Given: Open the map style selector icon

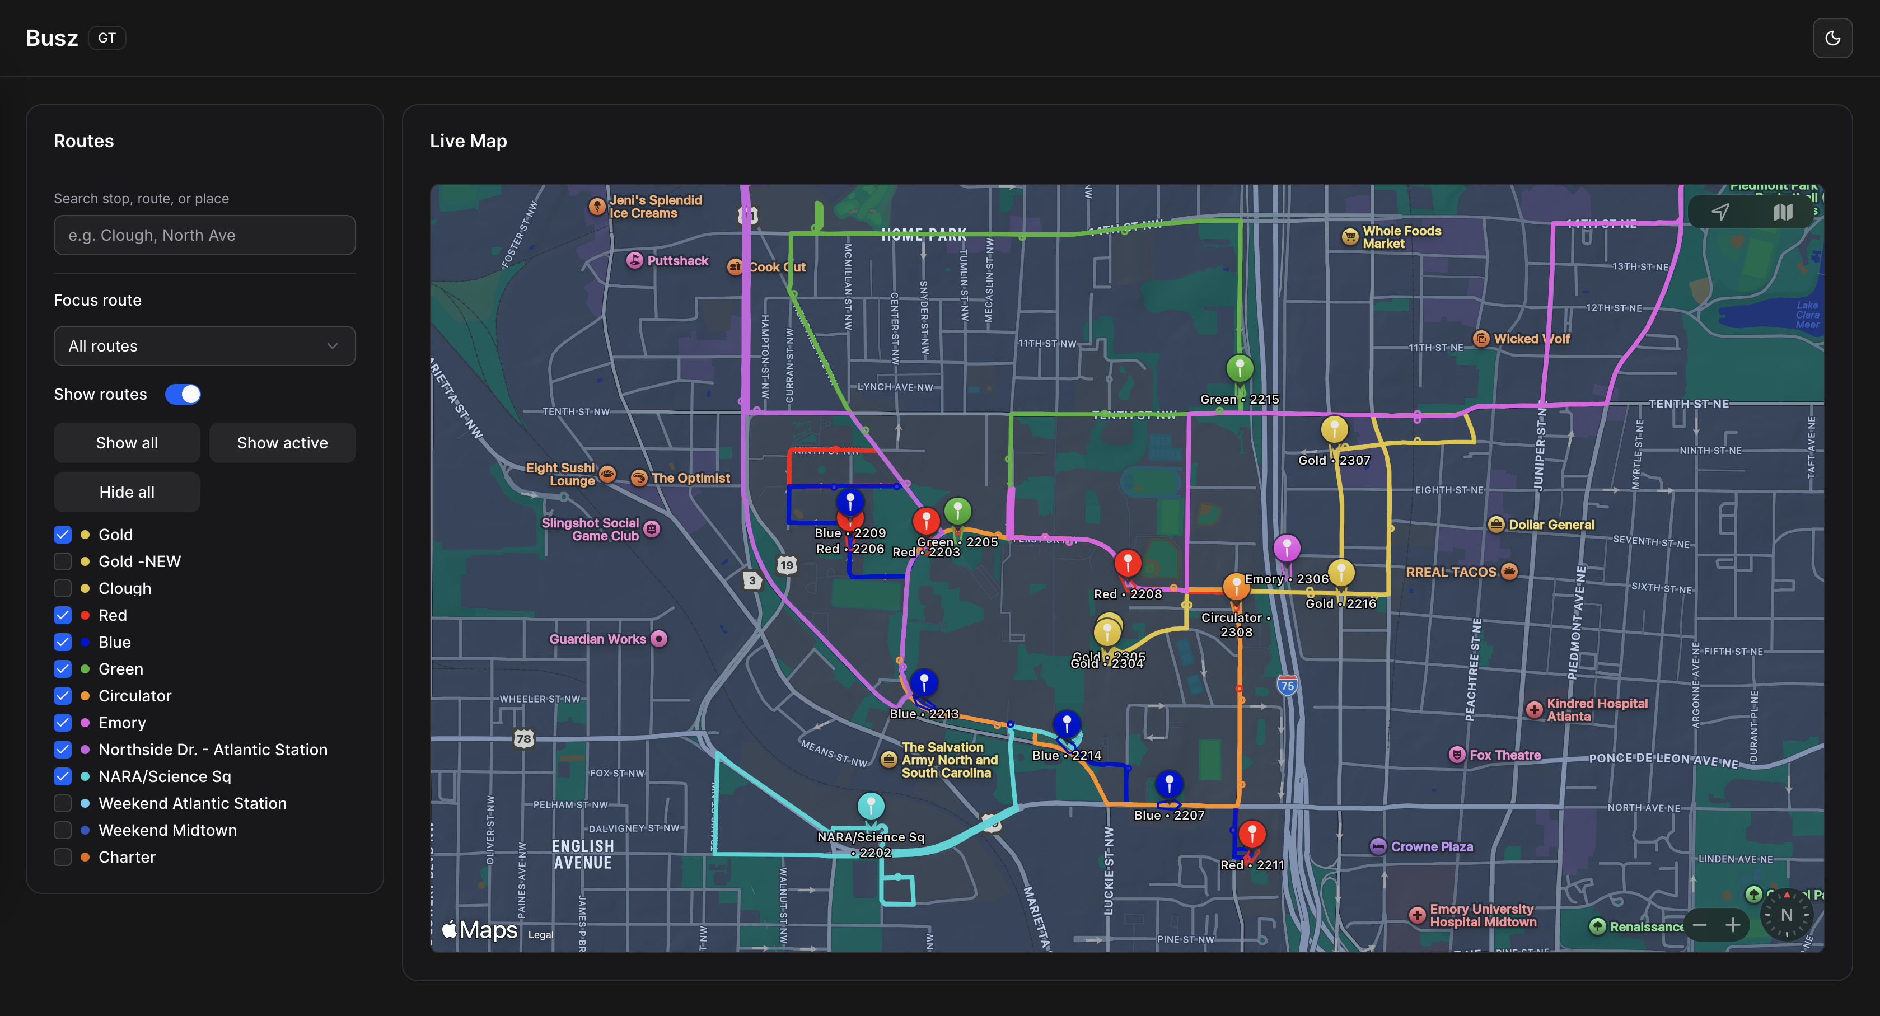Looking at the screenshot, I should point(1783,212).
